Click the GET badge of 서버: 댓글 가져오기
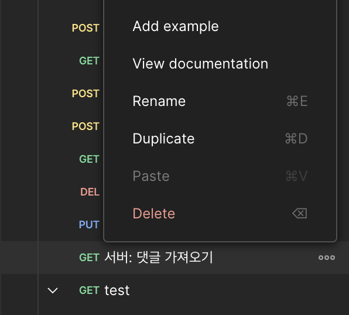Image resolution: width=349 pixels, height=315 pixels. pyautogui.click(x=89, y=258)
